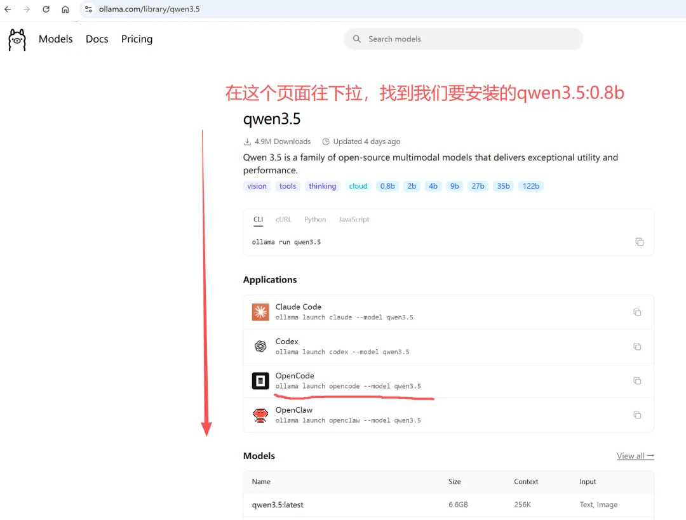Copy the Claude Code launch command

click(637, 312)
